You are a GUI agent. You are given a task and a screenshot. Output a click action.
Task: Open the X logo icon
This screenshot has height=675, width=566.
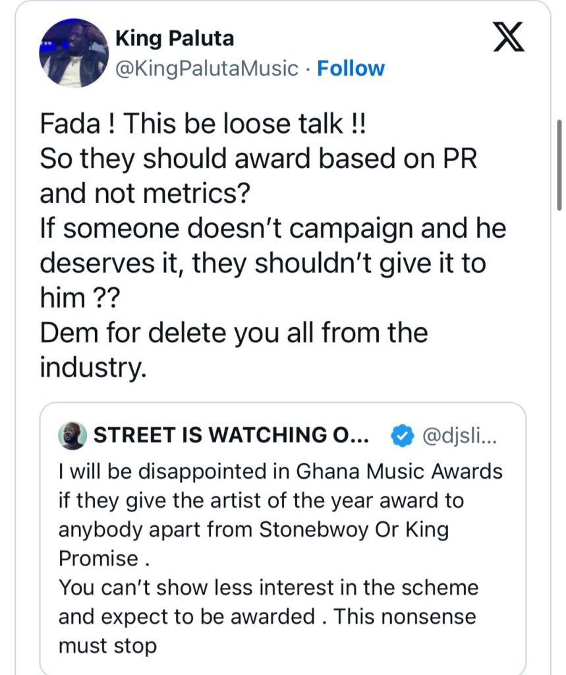509,41
